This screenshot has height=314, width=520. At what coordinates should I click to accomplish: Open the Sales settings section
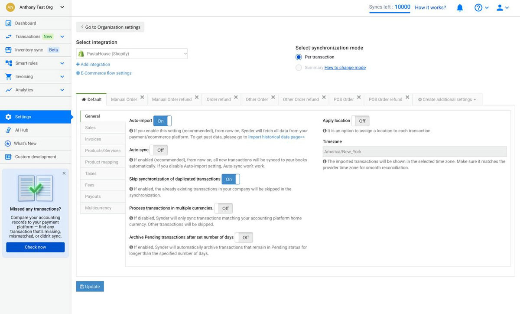(x=103, y=128)
